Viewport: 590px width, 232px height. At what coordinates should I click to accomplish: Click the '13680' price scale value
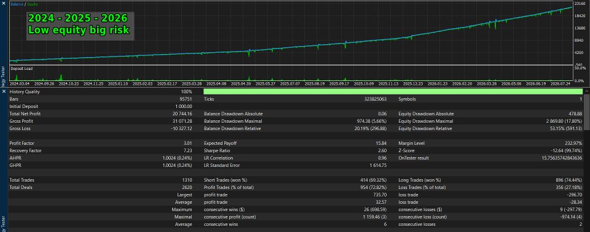(x=580, y=28)
